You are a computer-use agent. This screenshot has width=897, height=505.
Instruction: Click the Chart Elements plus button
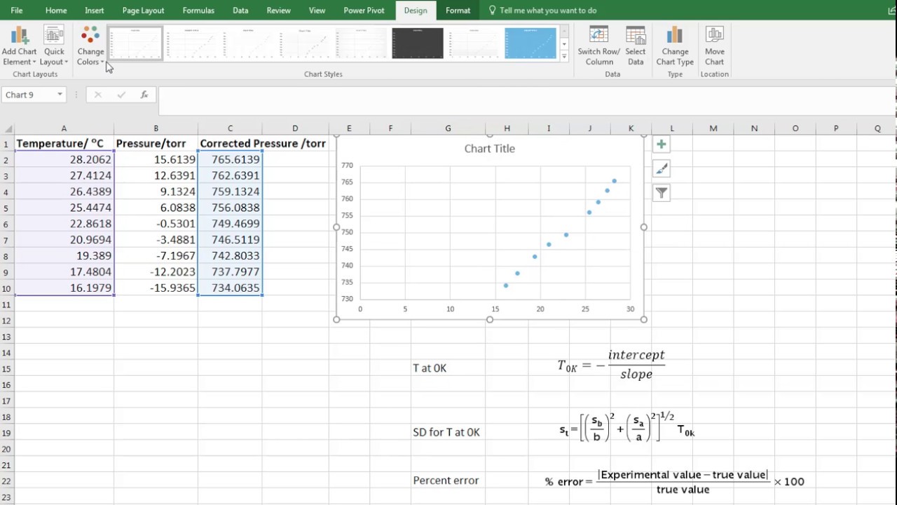click(661, 144)
